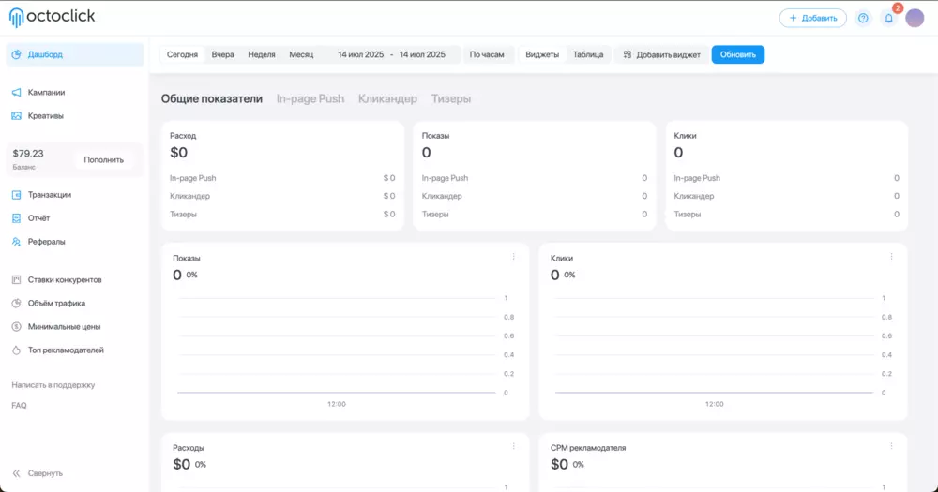Click Топ рекламодателей menu label
The width and height of the screenshot is (938, 492).
click(x=66, y=350)
